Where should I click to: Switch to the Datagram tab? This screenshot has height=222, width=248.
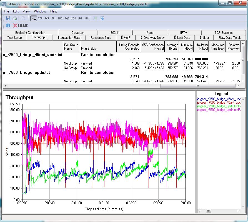tap(78, 32)
